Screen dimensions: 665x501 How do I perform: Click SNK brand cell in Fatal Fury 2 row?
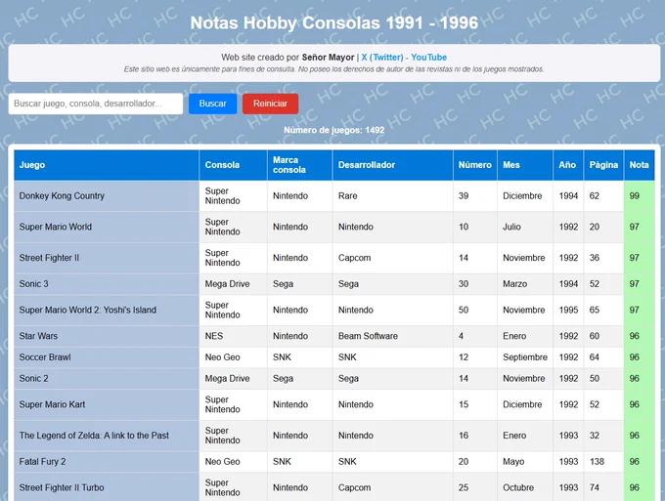click(300, 462)
